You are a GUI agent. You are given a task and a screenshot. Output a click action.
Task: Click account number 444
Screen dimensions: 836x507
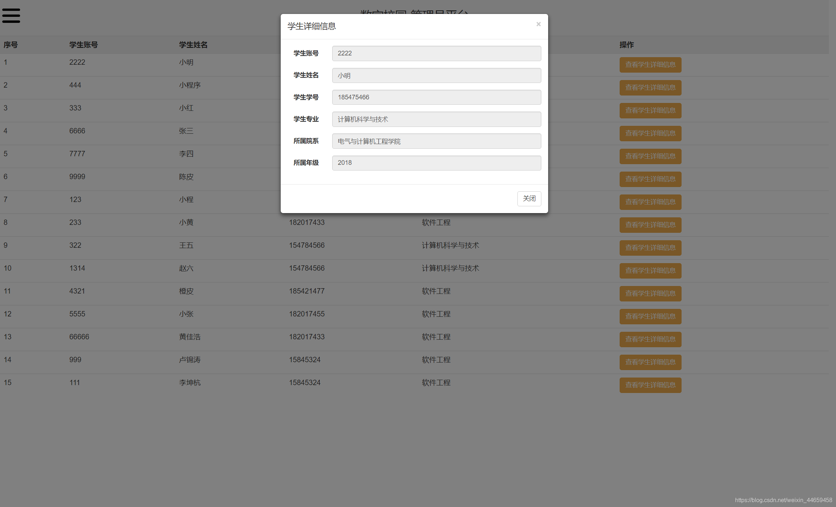coord(75,85)
